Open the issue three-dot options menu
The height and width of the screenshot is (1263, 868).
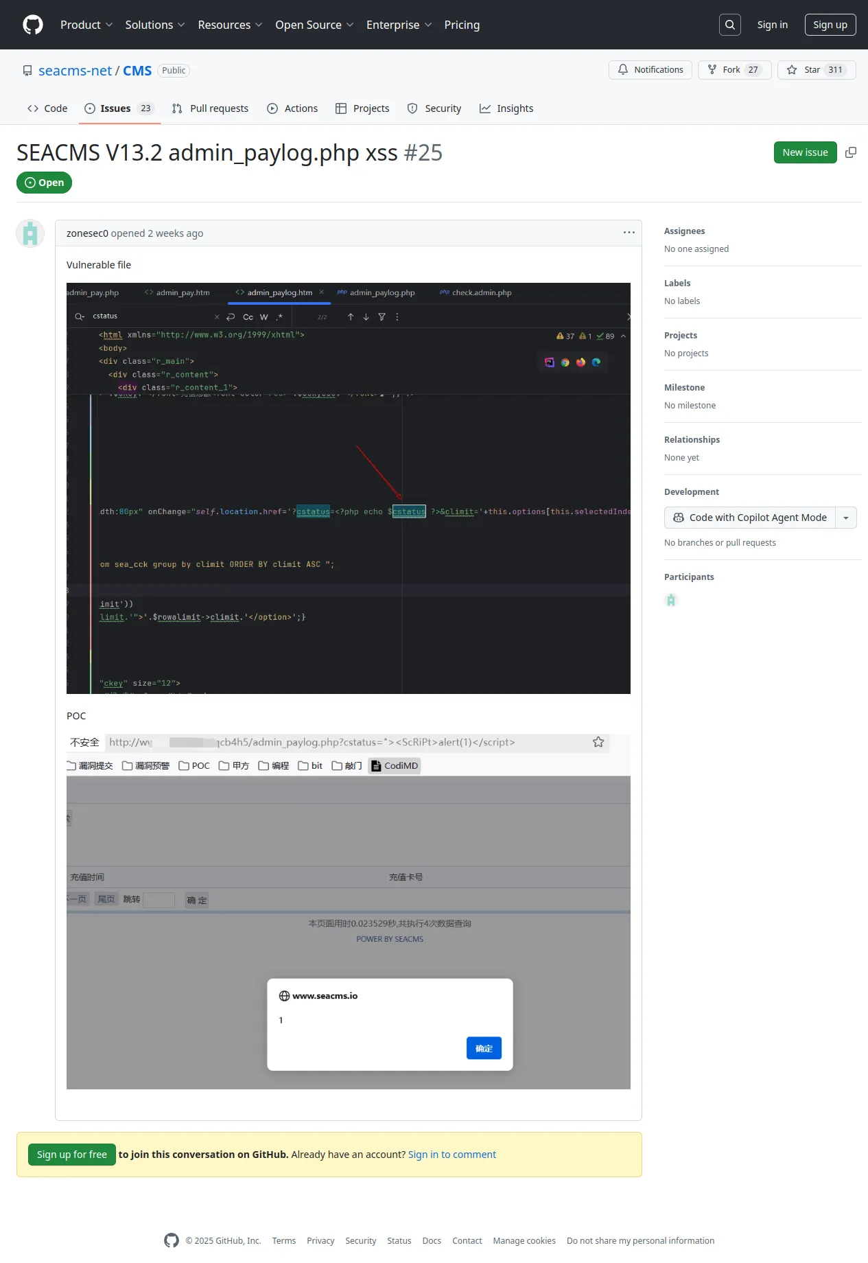coord(629,233)
